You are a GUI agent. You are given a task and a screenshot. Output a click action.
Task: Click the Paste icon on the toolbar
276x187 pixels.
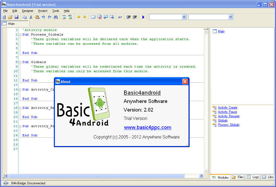click(x=37, y=17)
